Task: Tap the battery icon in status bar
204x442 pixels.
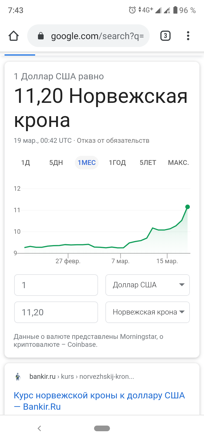Action: (175, 10)
